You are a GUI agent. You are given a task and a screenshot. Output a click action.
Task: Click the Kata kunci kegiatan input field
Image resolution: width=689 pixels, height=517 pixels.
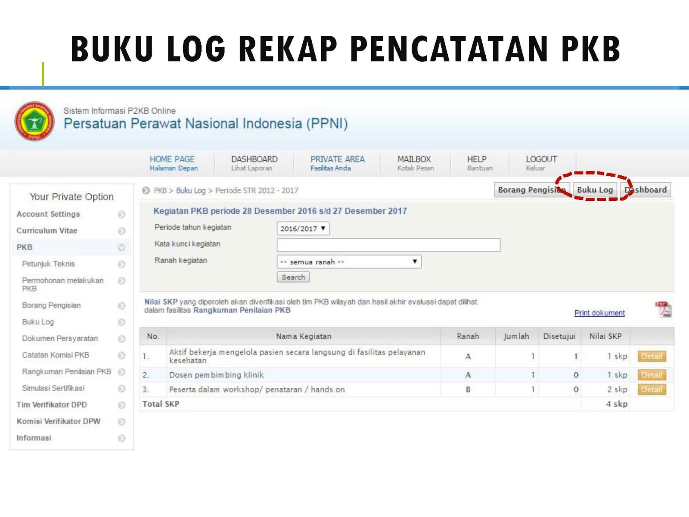(388, 245)
